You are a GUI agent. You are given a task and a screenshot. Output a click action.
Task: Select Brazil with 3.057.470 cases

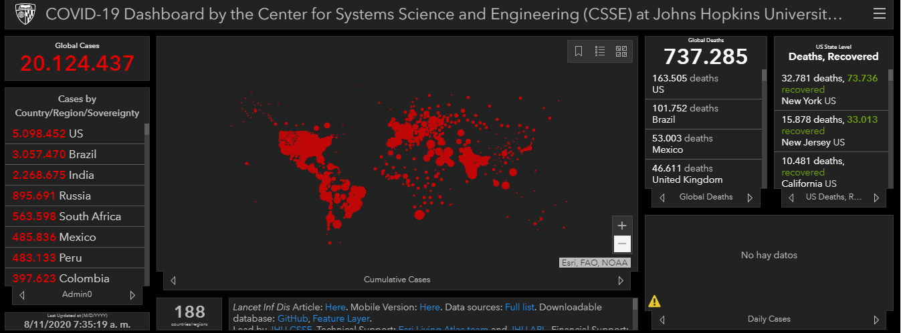tap(75, 154)
